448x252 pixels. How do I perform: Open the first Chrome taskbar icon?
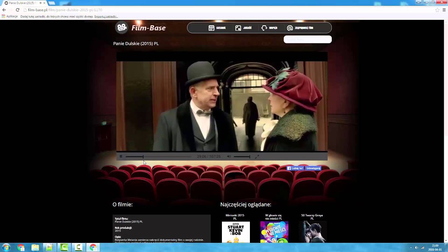(x=21, y=248)
